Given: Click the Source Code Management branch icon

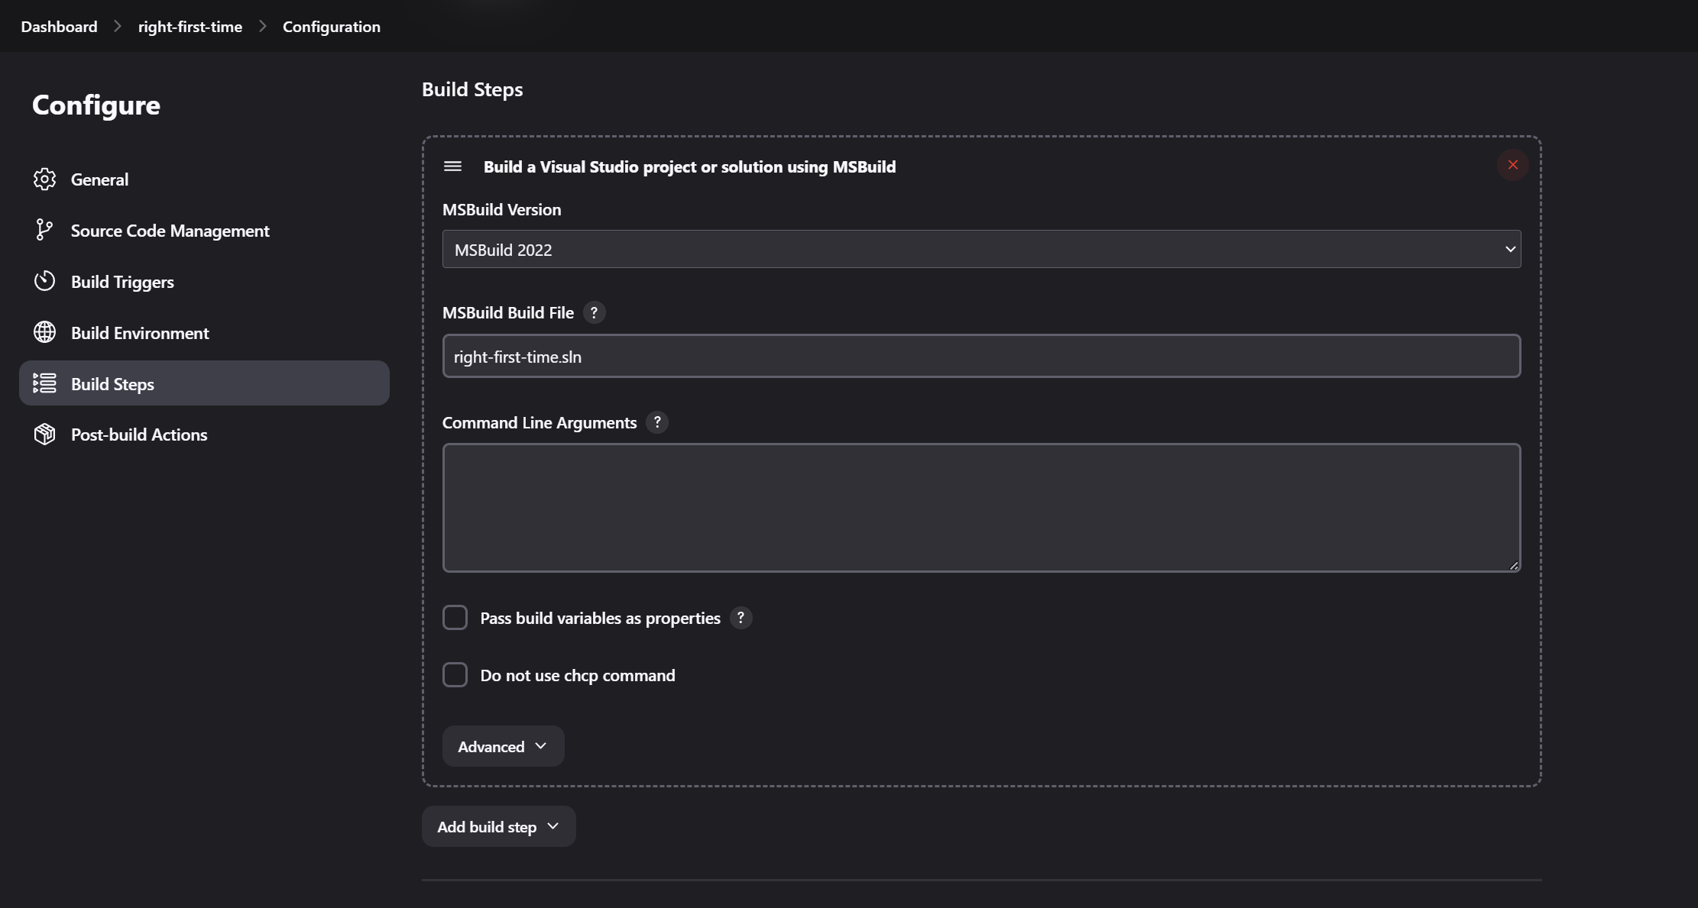Looking at the screenshot, I should point(44,230).
